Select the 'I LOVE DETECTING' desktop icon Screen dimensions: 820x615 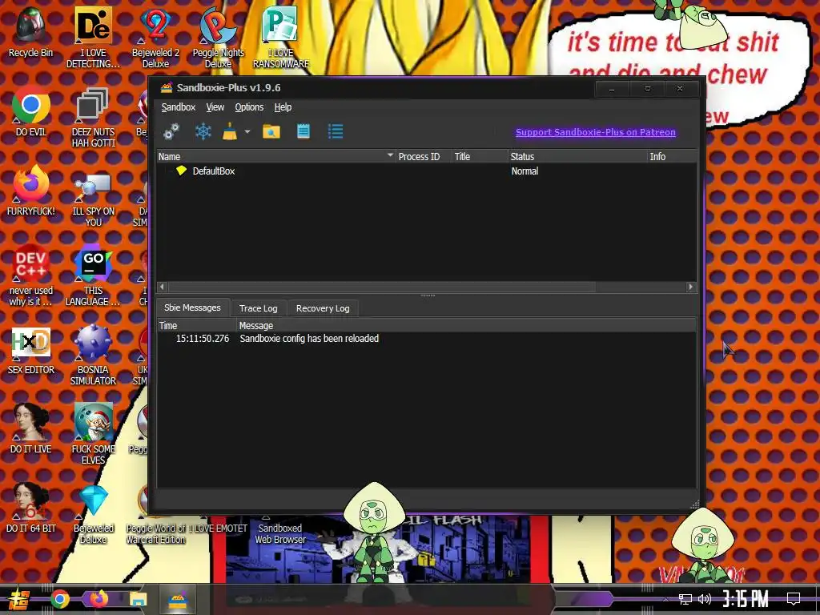click(x=93, y=38)
